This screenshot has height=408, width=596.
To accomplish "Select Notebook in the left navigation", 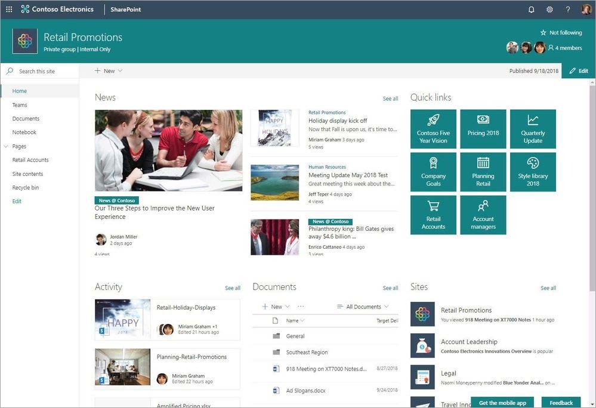I will pos(26,132).
